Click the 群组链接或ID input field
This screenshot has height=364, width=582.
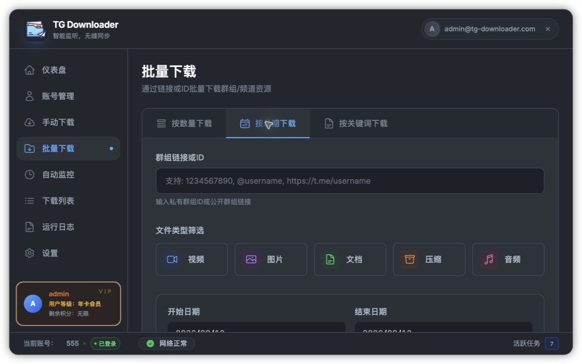[x=350, y=181]
